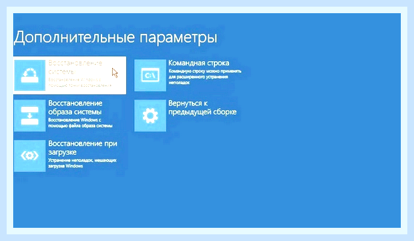Click the gear icon for previous build
This screenshot has width=414, height=241.
(x=150, y=115)
